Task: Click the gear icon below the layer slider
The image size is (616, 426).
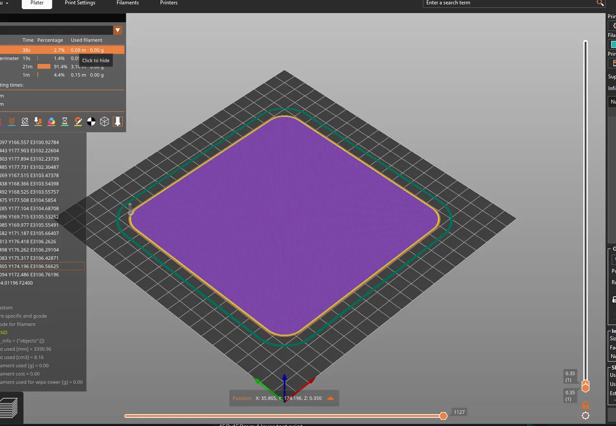Action: (585, 415)
